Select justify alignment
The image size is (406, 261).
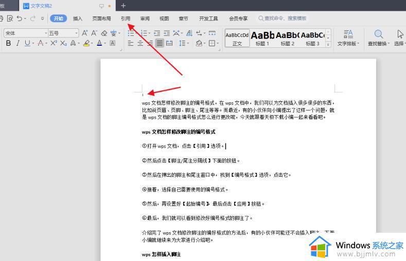(160, 43)
